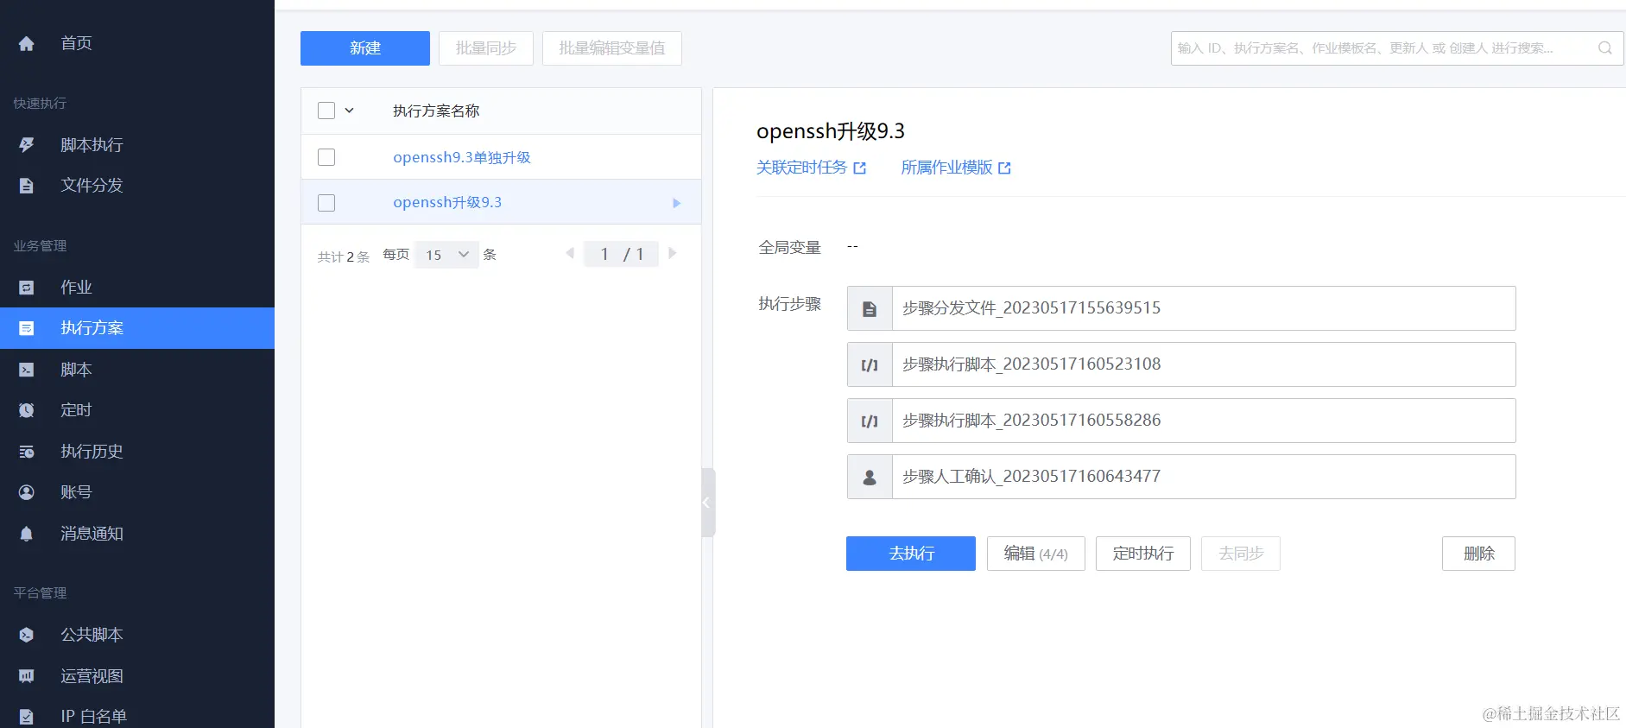Go to next page arrow in pagination

[x=673, y=254]
